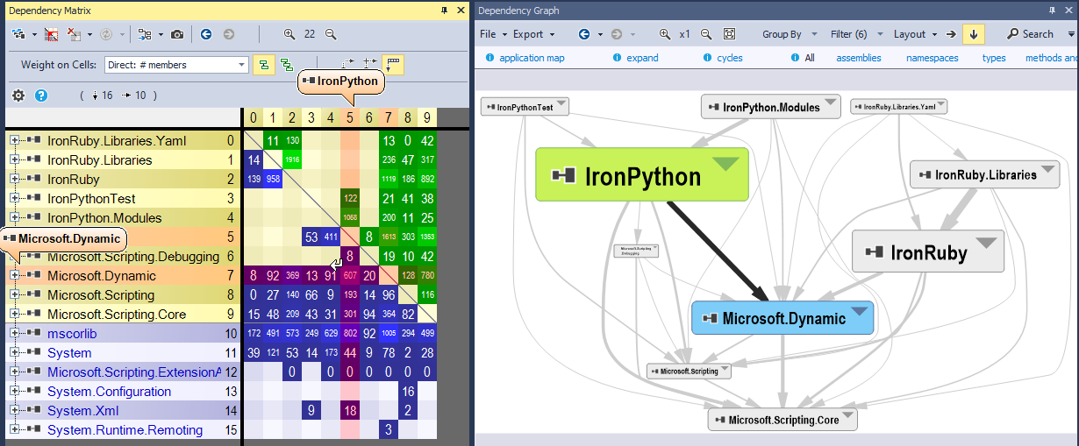Toggle the top-to-bottom layout down arrow
Viewport: 1079px width, 446px height.
973,34
